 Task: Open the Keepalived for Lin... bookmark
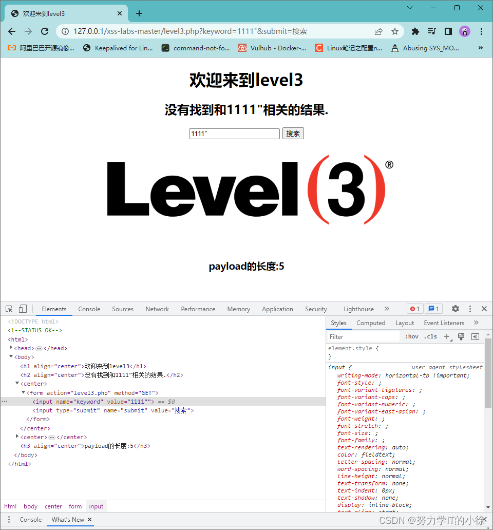118,48
